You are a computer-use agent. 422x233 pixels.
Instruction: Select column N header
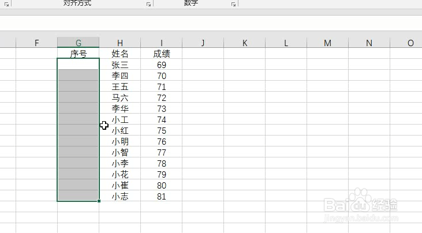click(369, 43)
